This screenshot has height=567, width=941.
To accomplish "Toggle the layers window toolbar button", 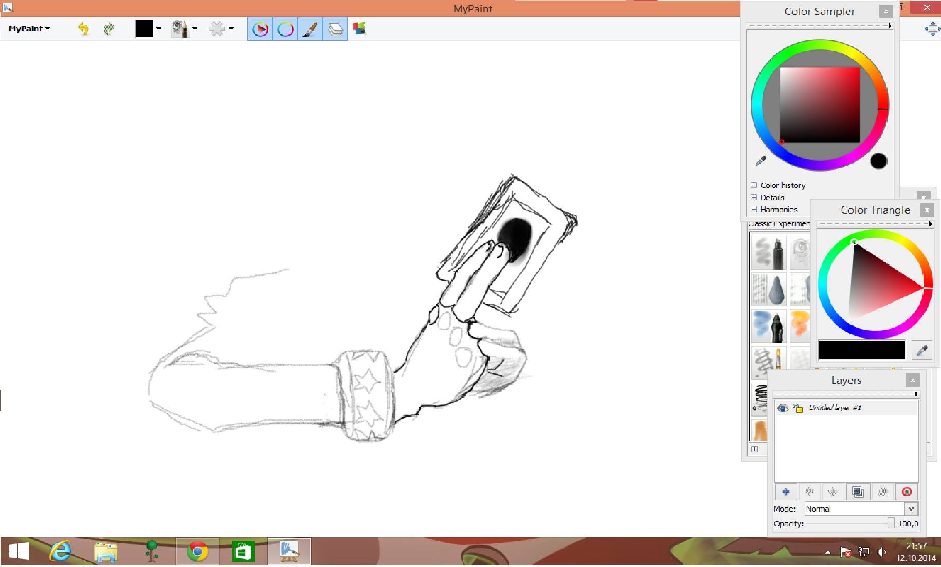I will tap(335, 29).
